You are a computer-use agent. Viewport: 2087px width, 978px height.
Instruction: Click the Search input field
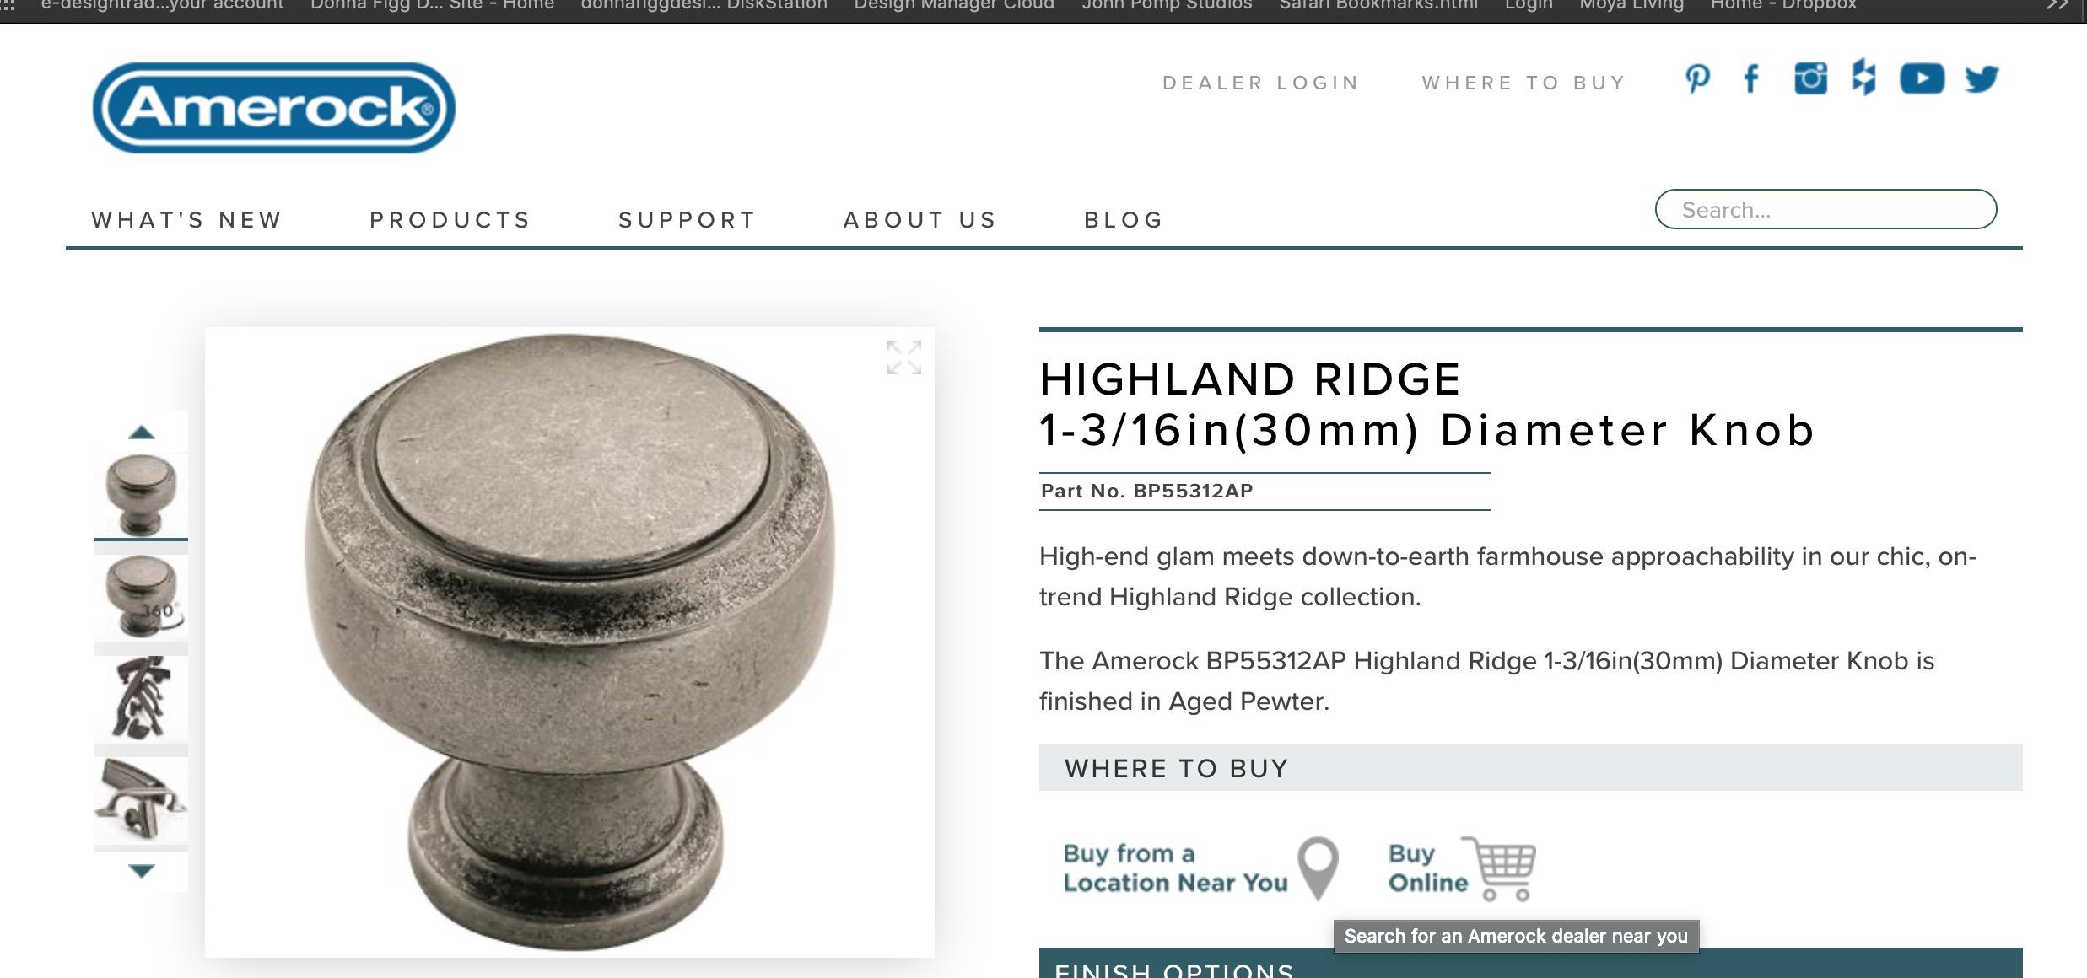[1825, 209]
